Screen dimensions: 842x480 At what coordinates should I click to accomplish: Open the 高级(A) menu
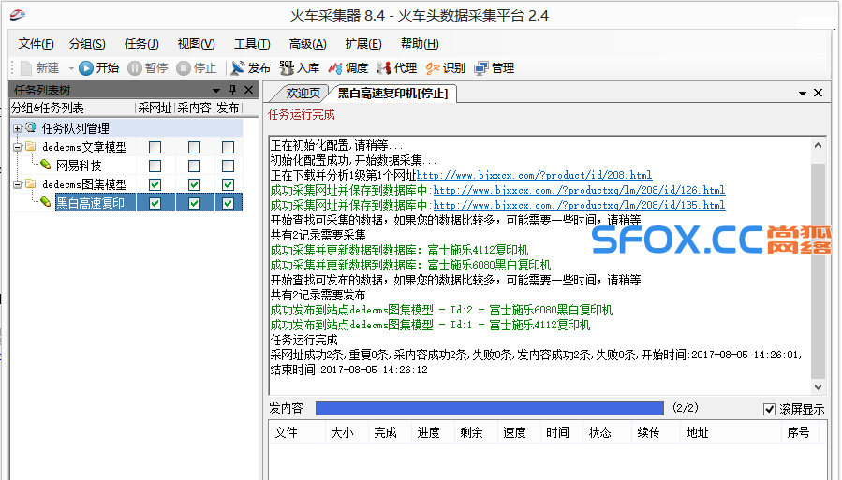tap(308, 44)
